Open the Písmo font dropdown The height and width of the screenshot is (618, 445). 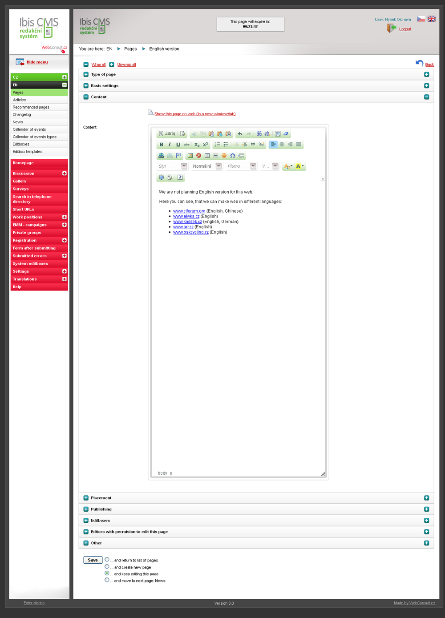[x=242, y=166]
